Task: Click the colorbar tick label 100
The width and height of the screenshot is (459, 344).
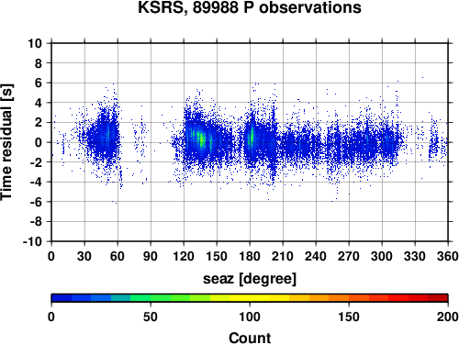Action: (x=250, y=316)
